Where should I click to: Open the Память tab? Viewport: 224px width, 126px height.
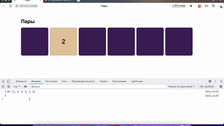[104, 81]
